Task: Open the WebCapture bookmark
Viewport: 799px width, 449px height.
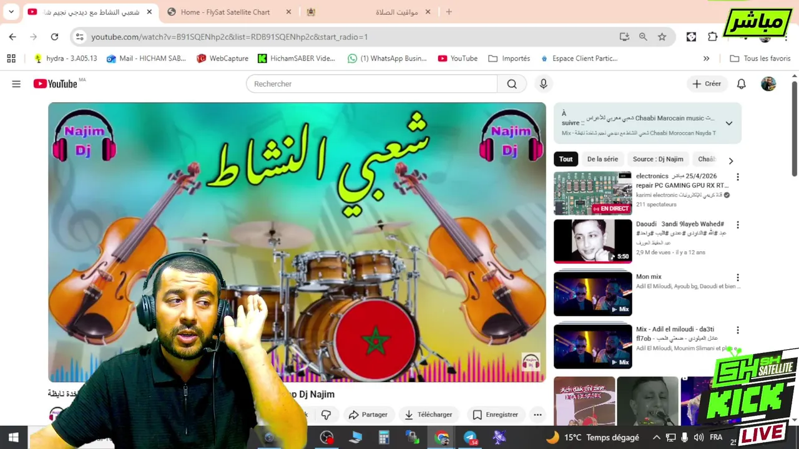Action: 222,59
